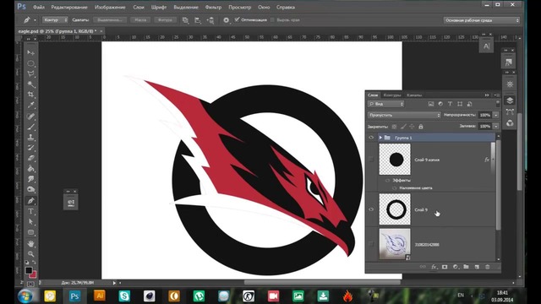Select the Zoom tool

point(30,254)
